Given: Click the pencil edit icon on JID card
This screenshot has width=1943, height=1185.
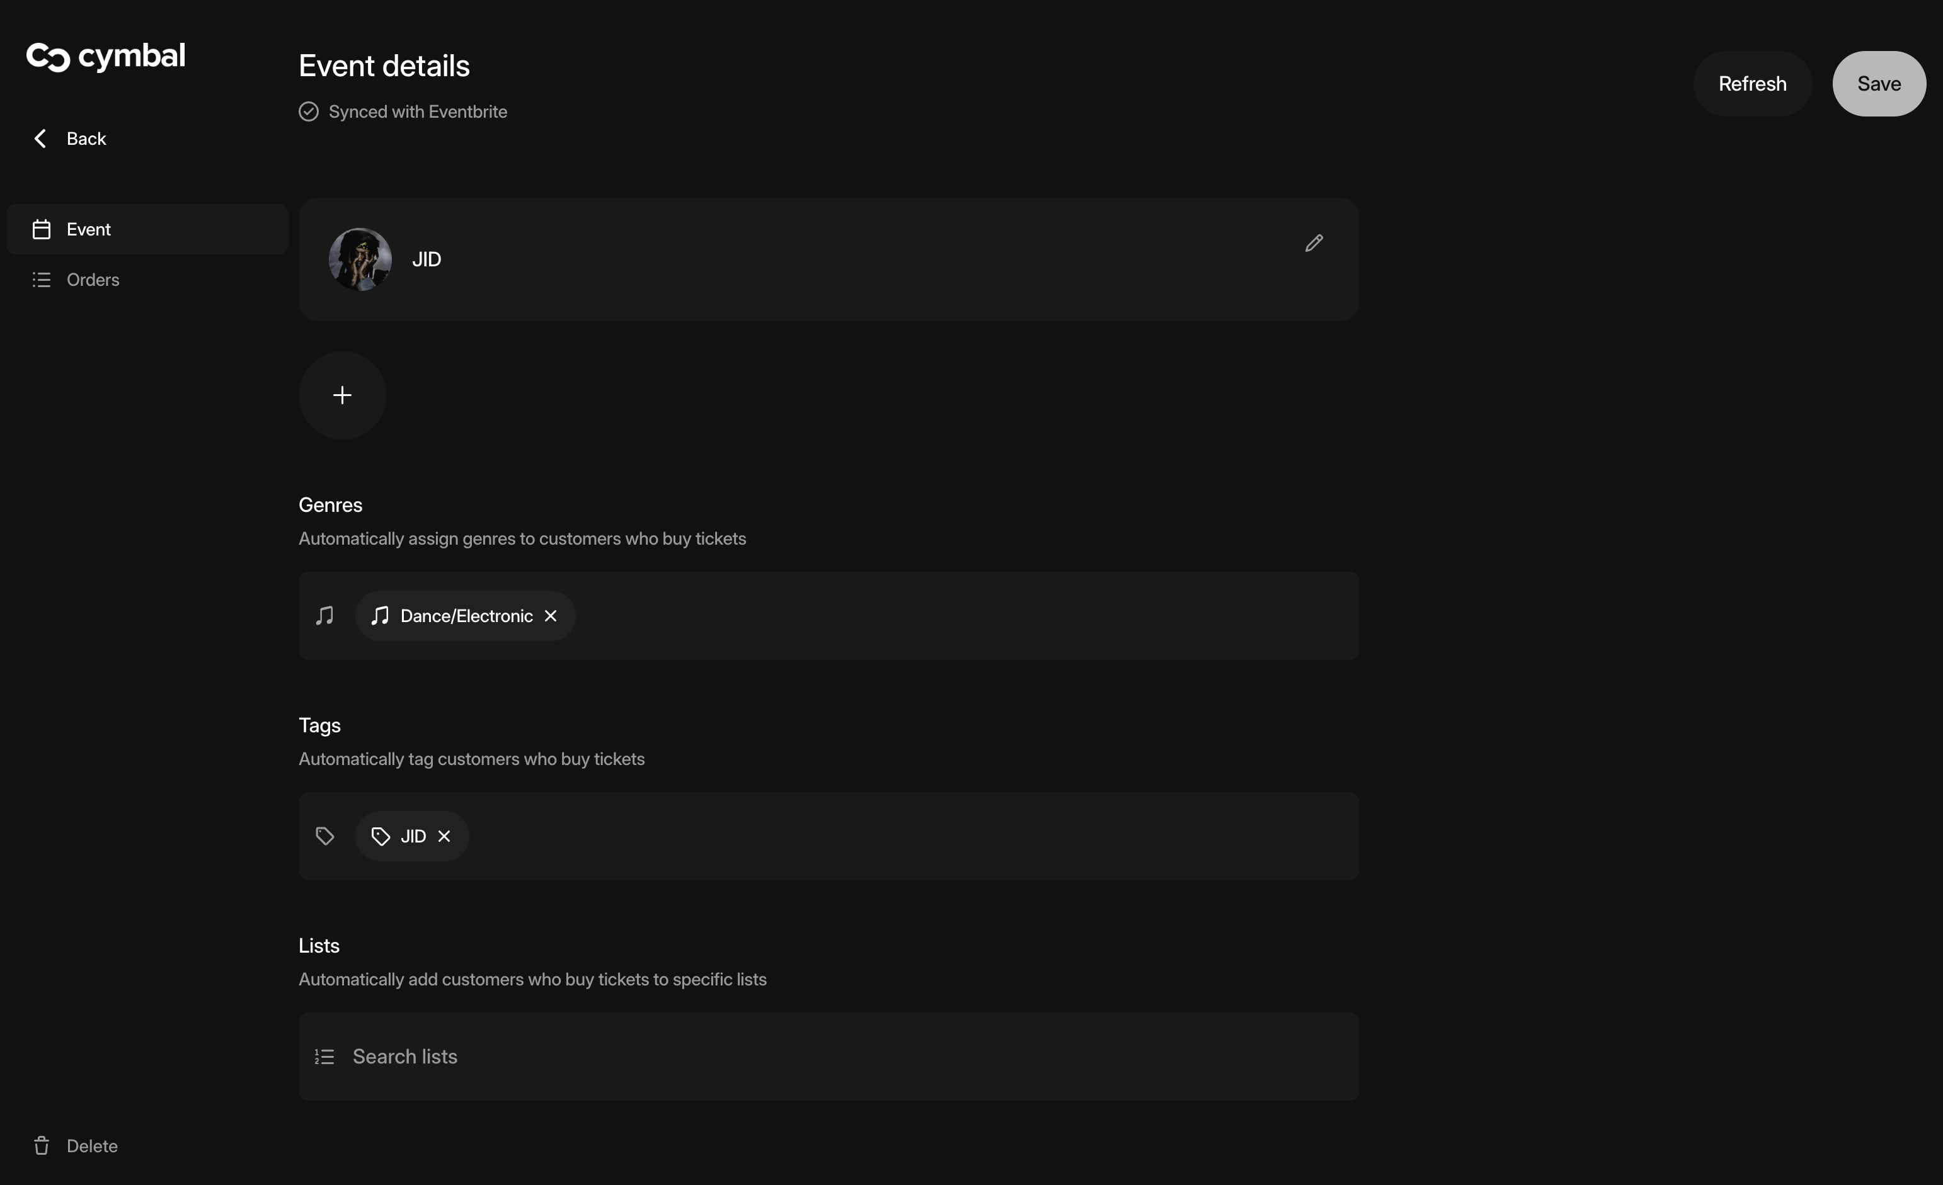Looking at the screenshot, I should (1313, 244).
